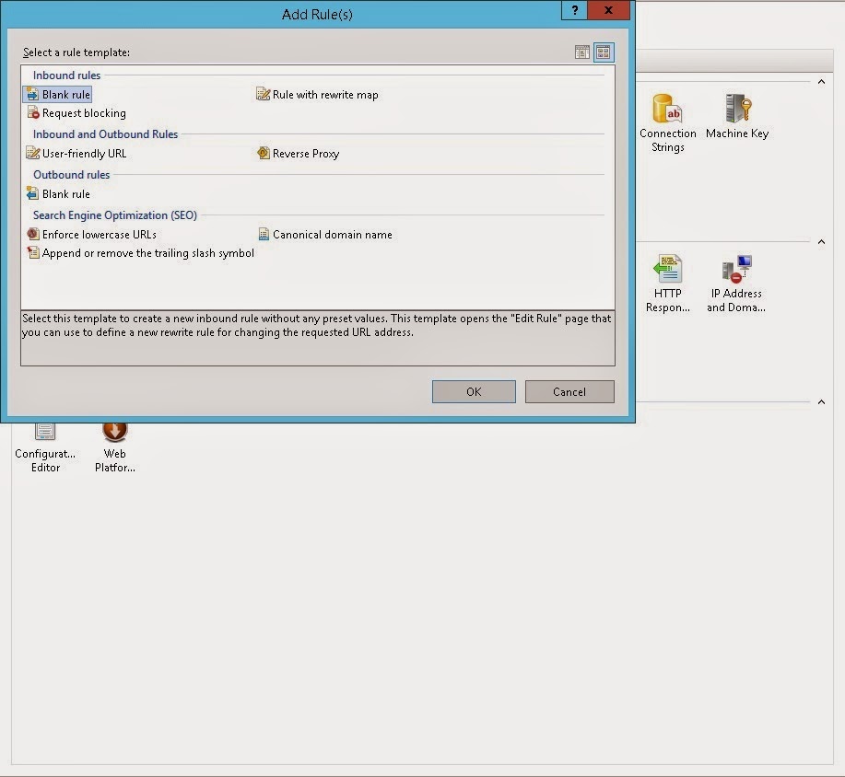
Task: Open Connection Strings in IIS Manager
Action: pyautogui.click(x=668, y=122)
